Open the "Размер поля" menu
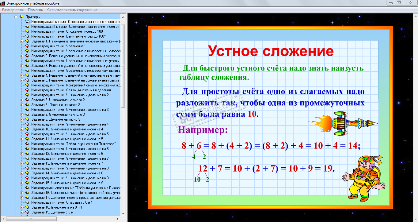This screenshot has width=418, height=222. coord(13,10)
